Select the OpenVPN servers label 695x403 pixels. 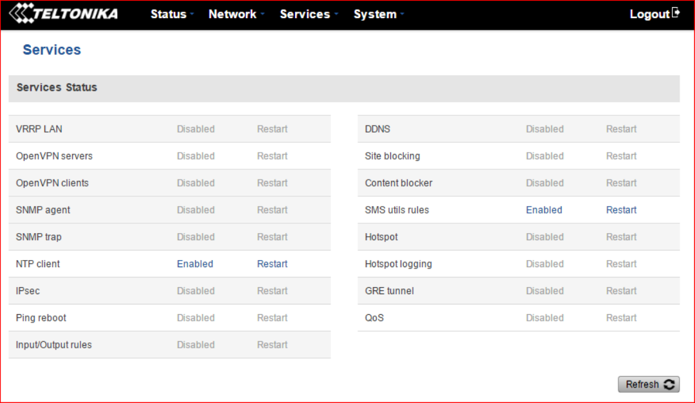pos(54,156)
